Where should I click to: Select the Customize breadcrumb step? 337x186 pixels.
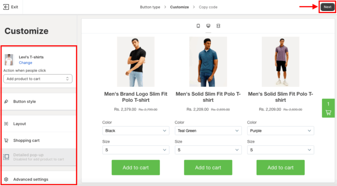180,7
